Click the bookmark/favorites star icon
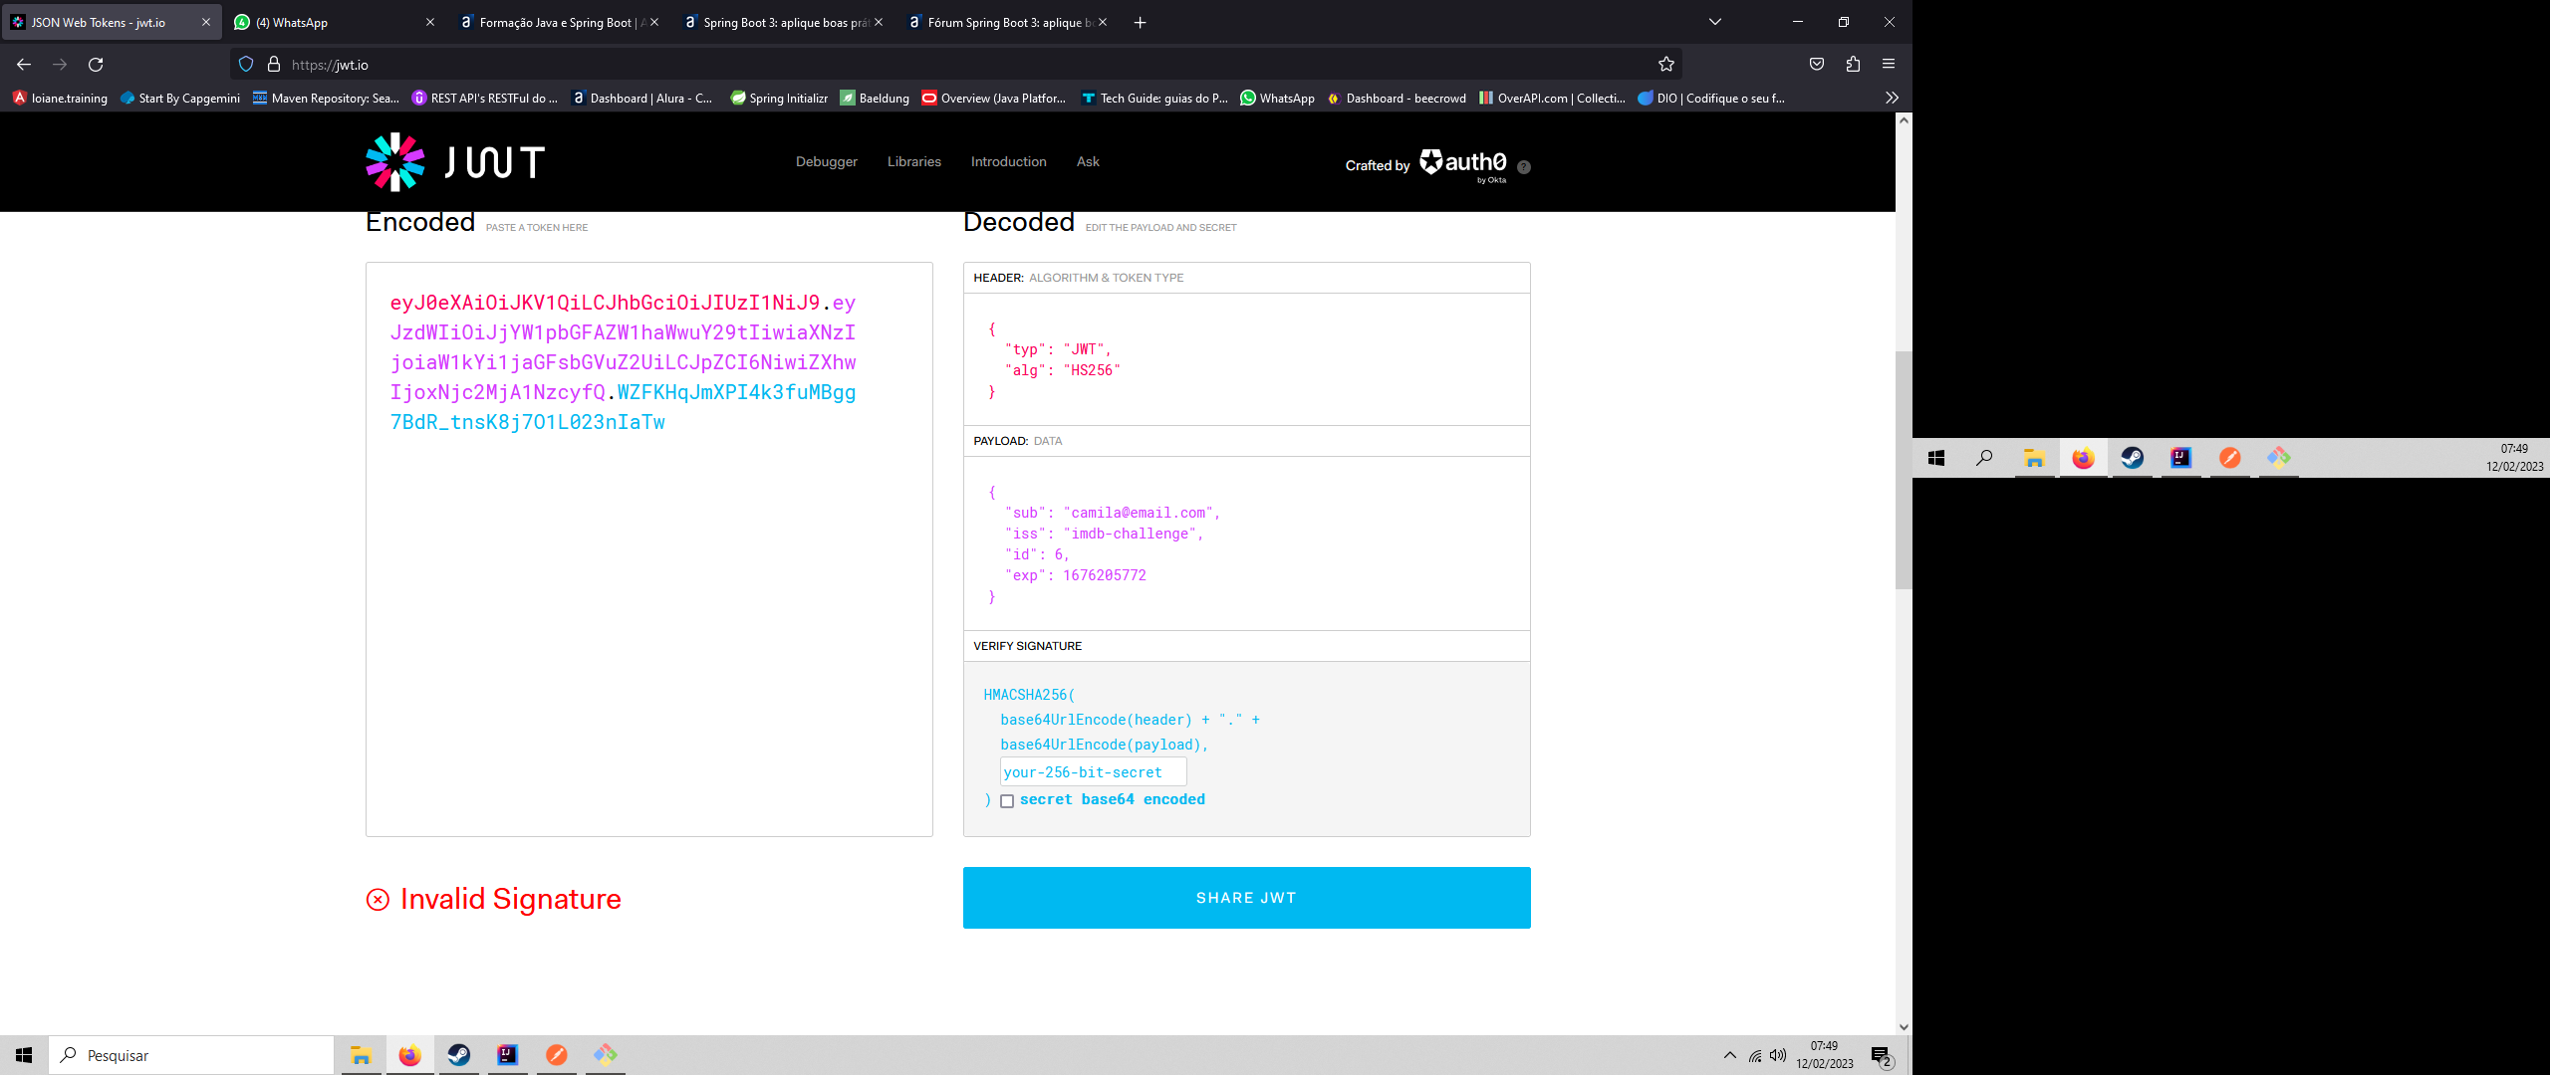The height and width of the screenshot is (1075, 2550). tap(1666, 65)
